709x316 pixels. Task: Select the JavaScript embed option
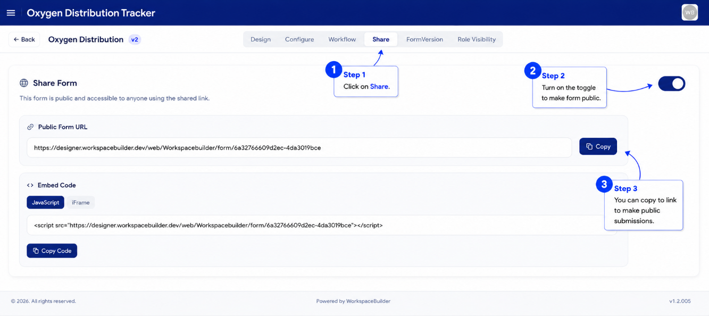pos(46,202)
